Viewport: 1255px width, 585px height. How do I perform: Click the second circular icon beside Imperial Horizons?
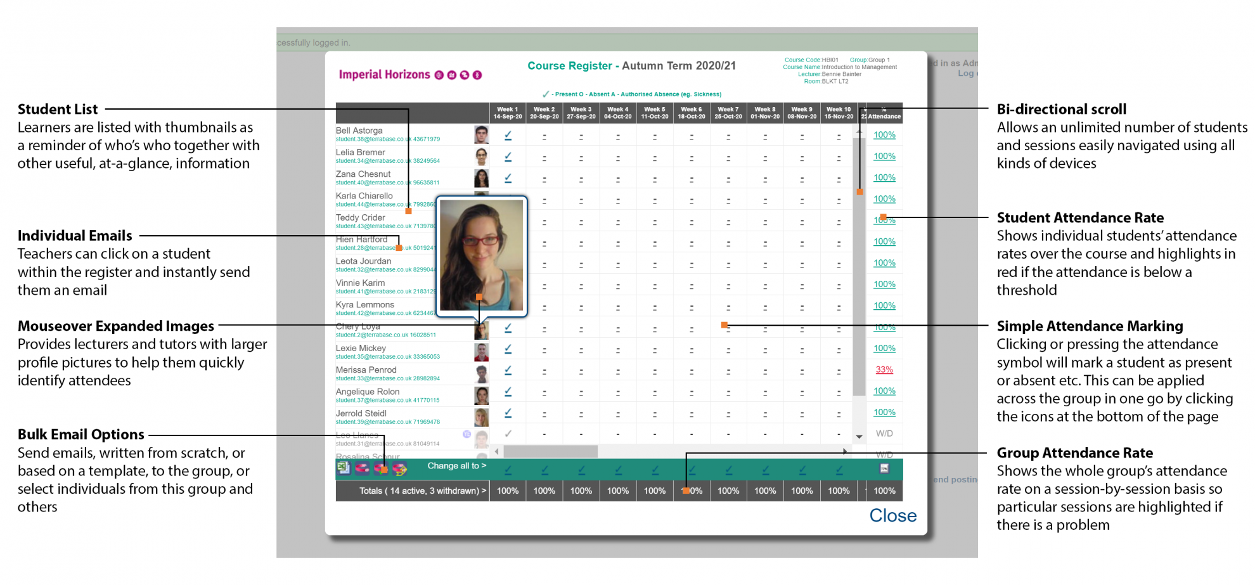coord(451,75)
